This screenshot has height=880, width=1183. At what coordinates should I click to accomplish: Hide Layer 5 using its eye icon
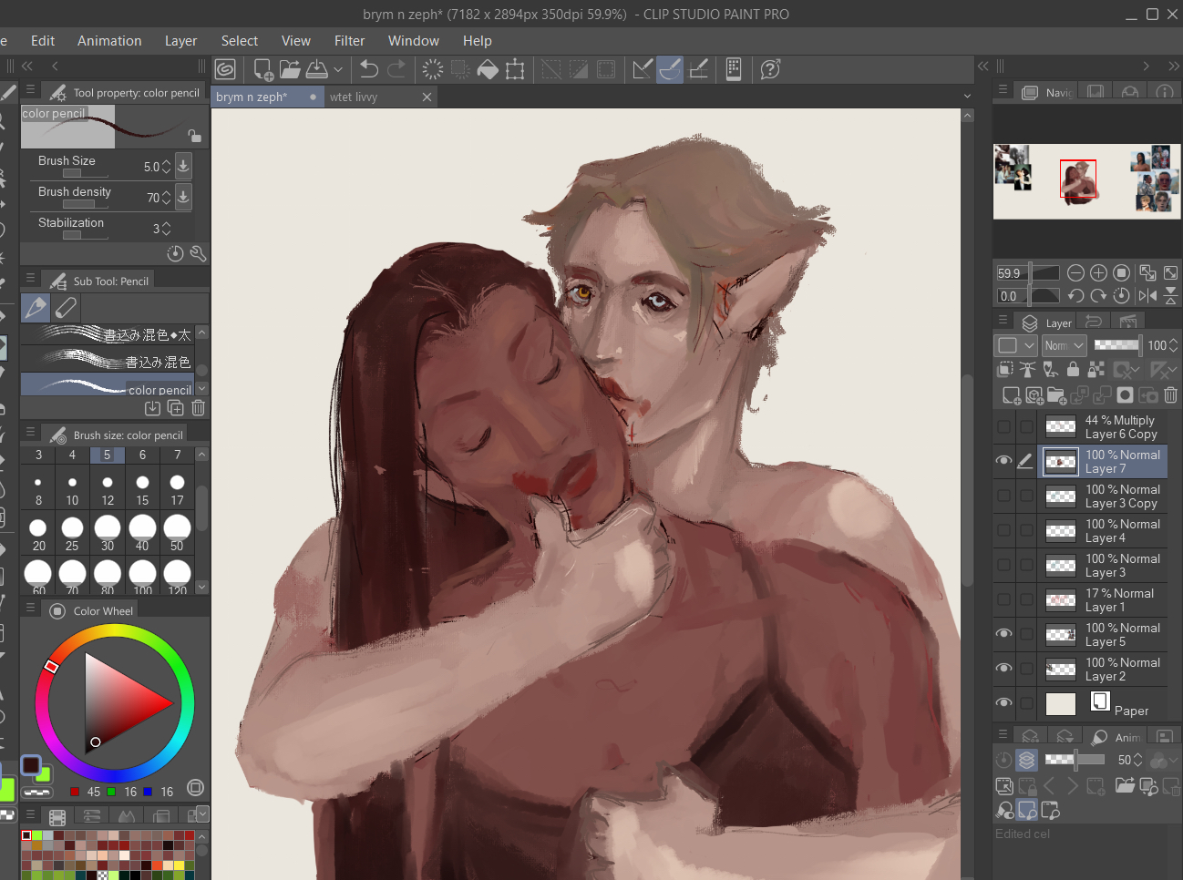[1003, 634]
